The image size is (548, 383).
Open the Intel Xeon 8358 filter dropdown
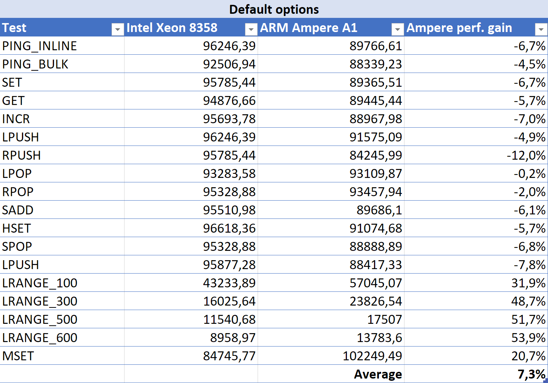click(x=251, y=29)
